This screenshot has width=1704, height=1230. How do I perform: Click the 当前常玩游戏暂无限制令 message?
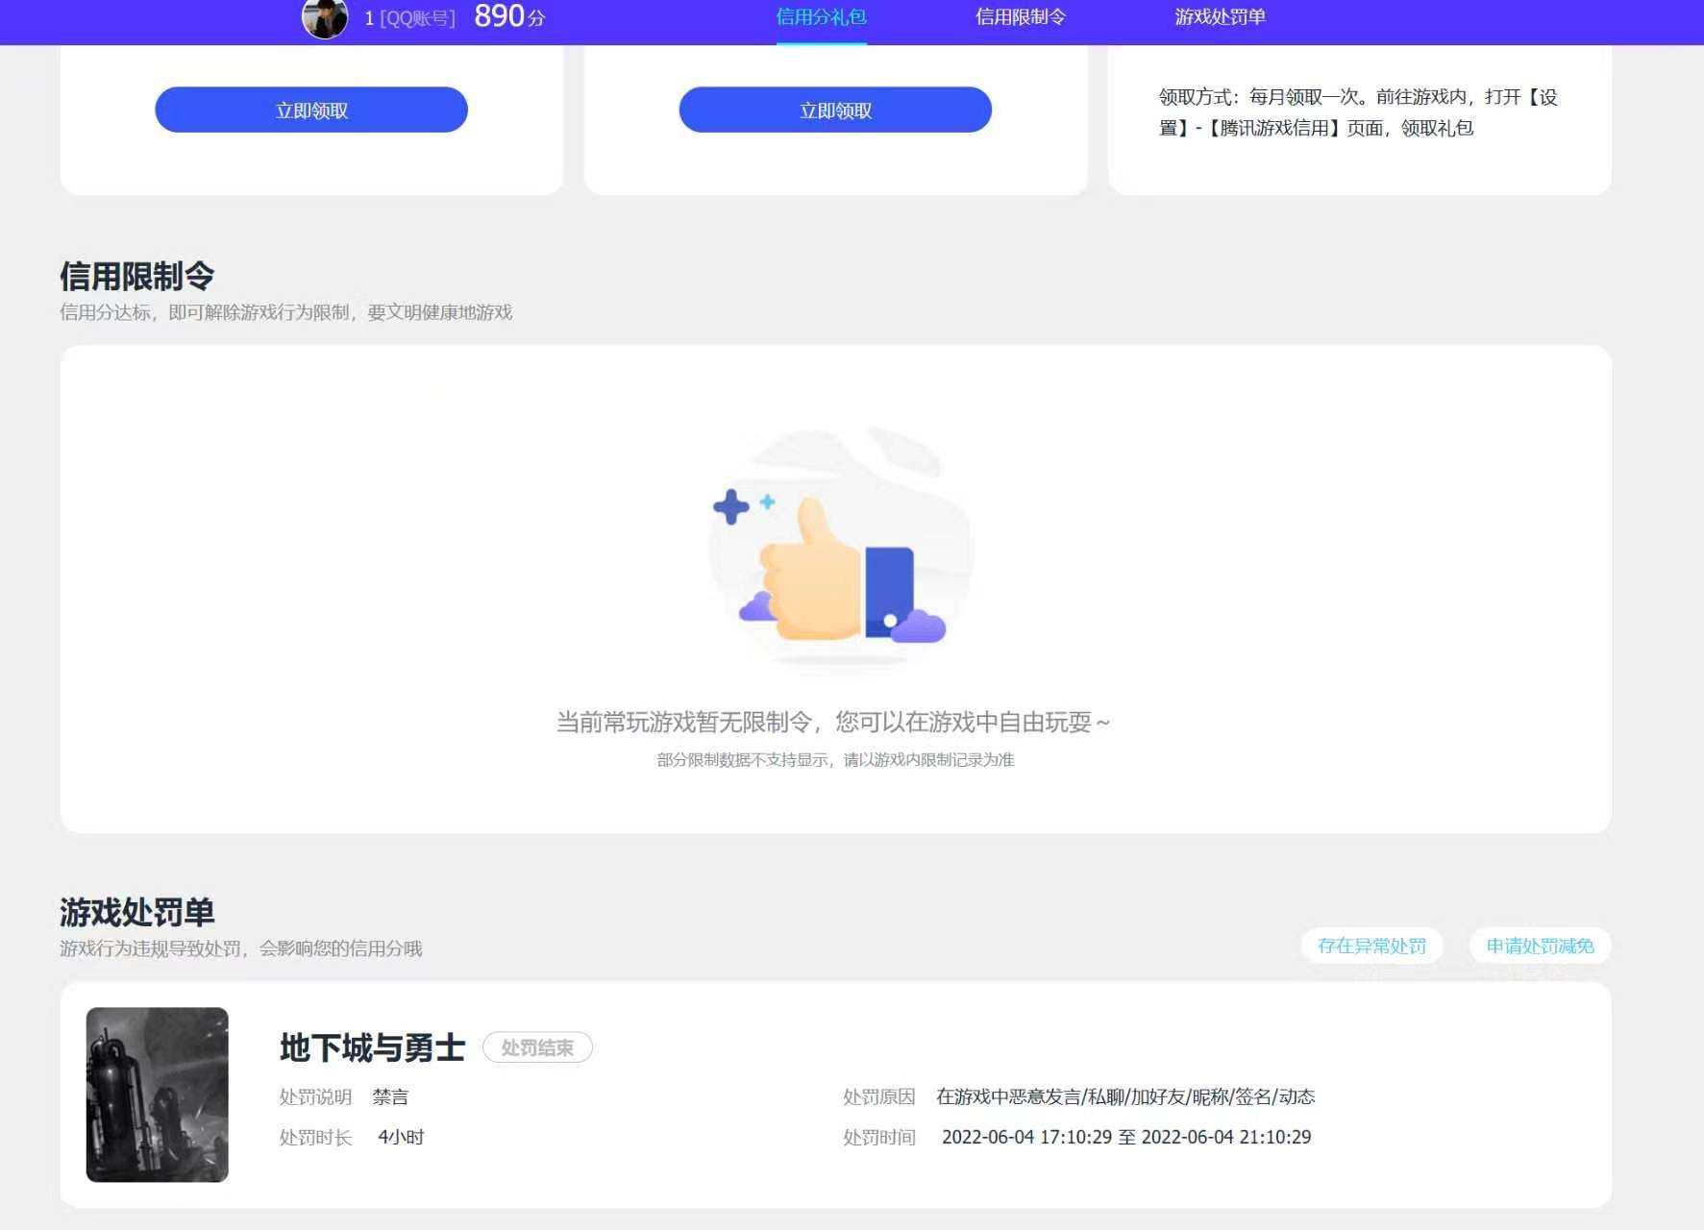(x=833, y=722)
